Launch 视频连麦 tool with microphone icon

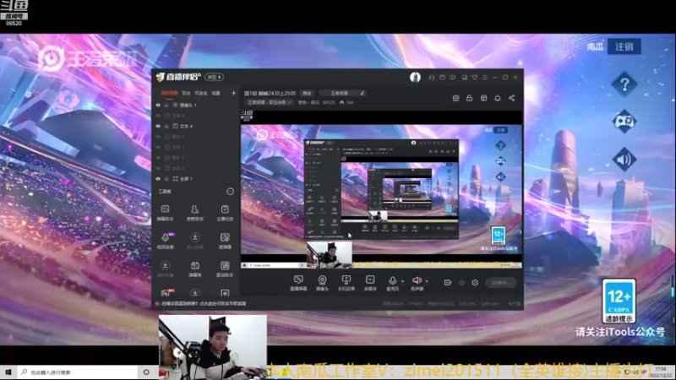[x=165, y=241]
